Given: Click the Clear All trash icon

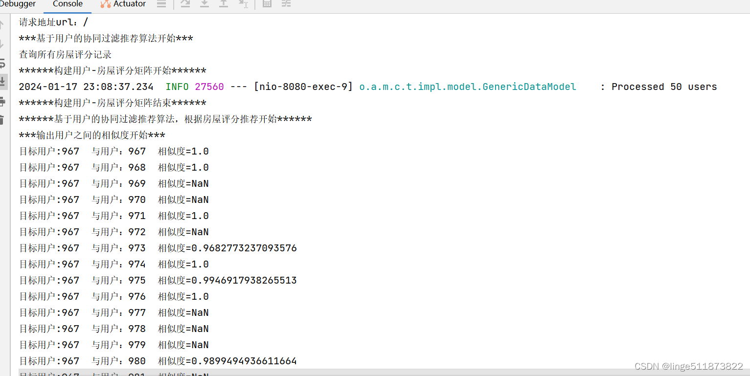Looking at the screenshot, I should tap(2, 120).
